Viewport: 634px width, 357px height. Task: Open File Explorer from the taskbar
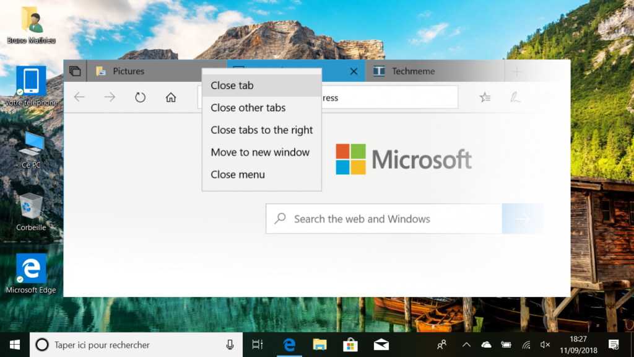(320, 345)
